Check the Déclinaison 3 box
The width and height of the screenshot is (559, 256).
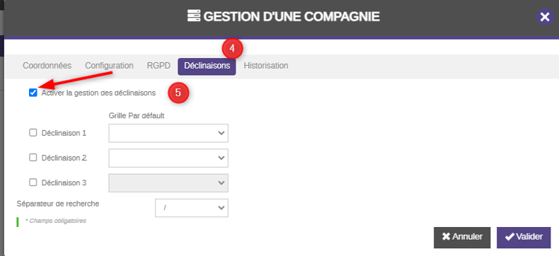[33, 182]
